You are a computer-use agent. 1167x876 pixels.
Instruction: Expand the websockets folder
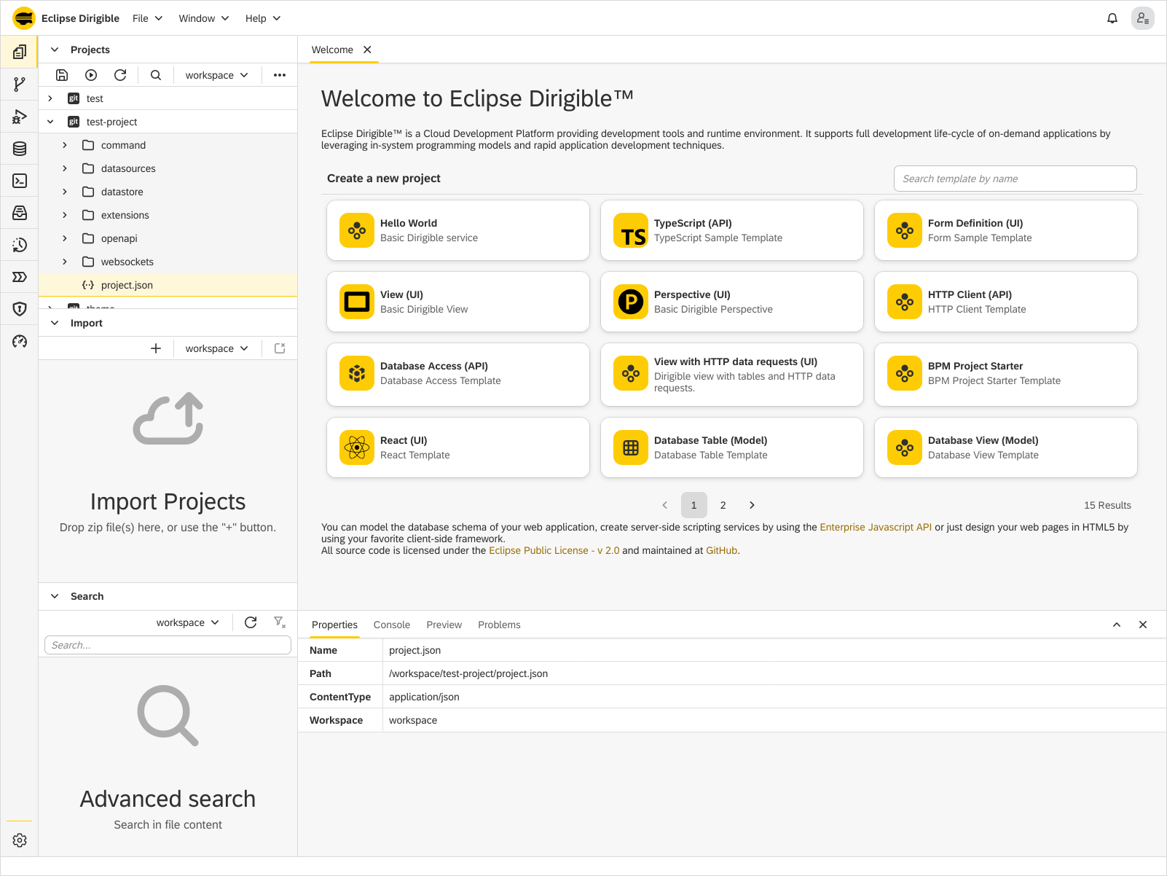[x=65, y=262]
